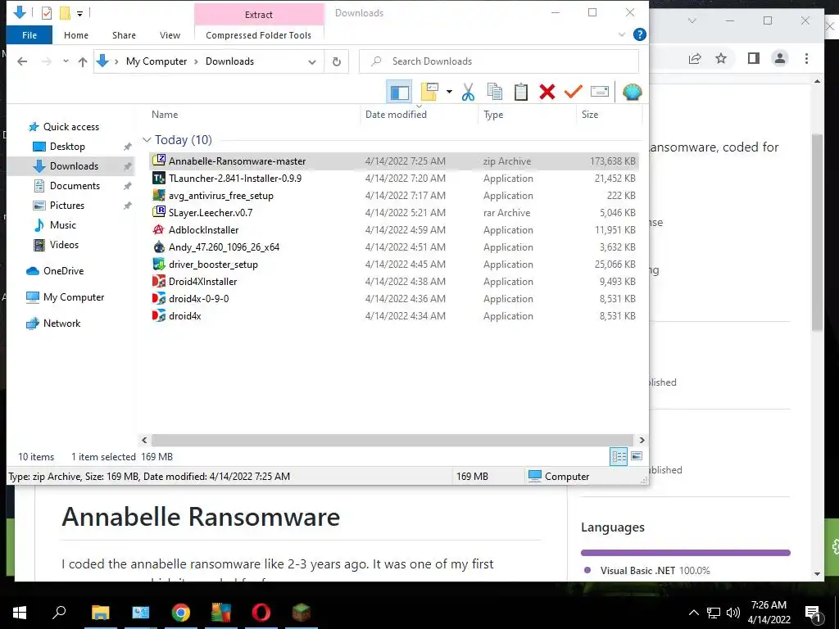Bookmark page with browser star icon
The image size is (839, 629).
coord(721,58)
